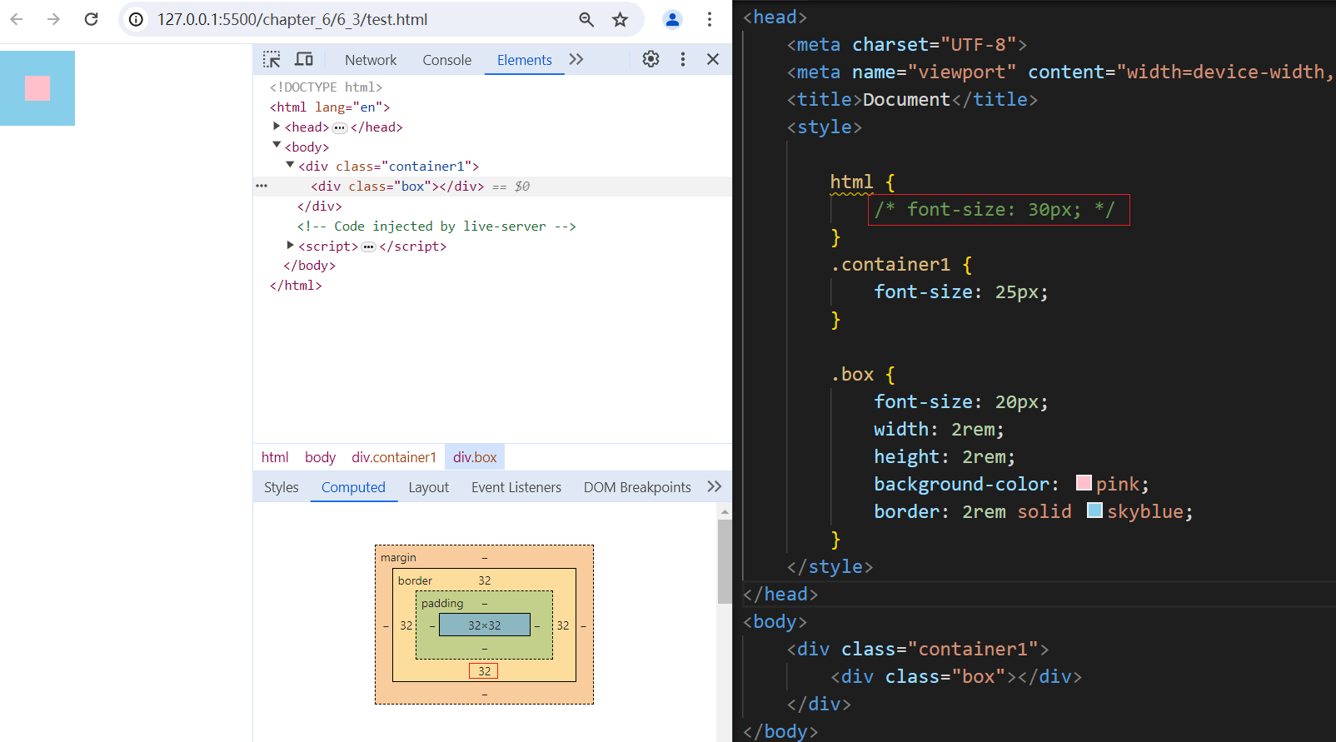Click the highlighted border bottom value 32
1336x742 pixels.
point(484,671)
